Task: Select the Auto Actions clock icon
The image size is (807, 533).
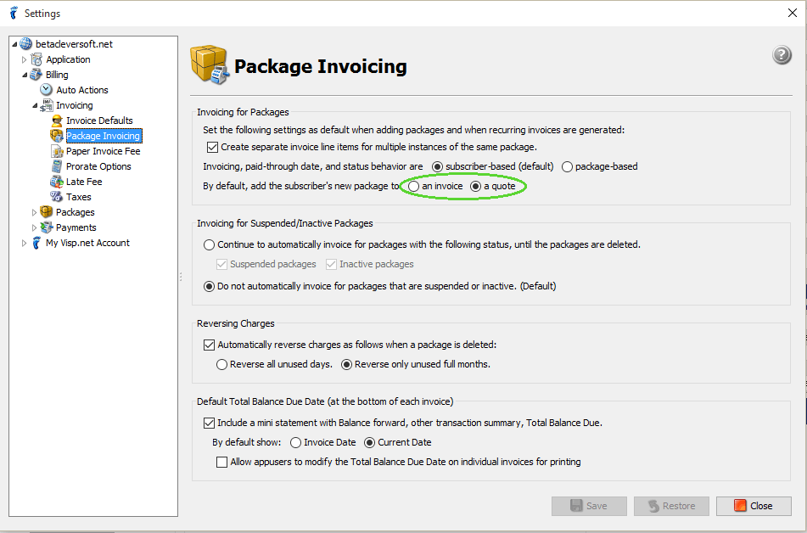Action: pos(47,90)
